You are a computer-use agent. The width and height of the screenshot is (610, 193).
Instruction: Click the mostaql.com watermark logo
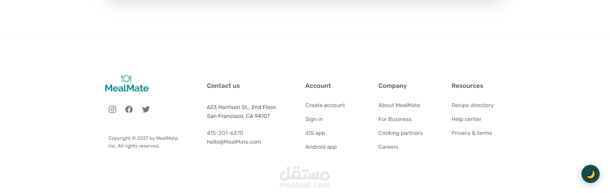point(304,178)
